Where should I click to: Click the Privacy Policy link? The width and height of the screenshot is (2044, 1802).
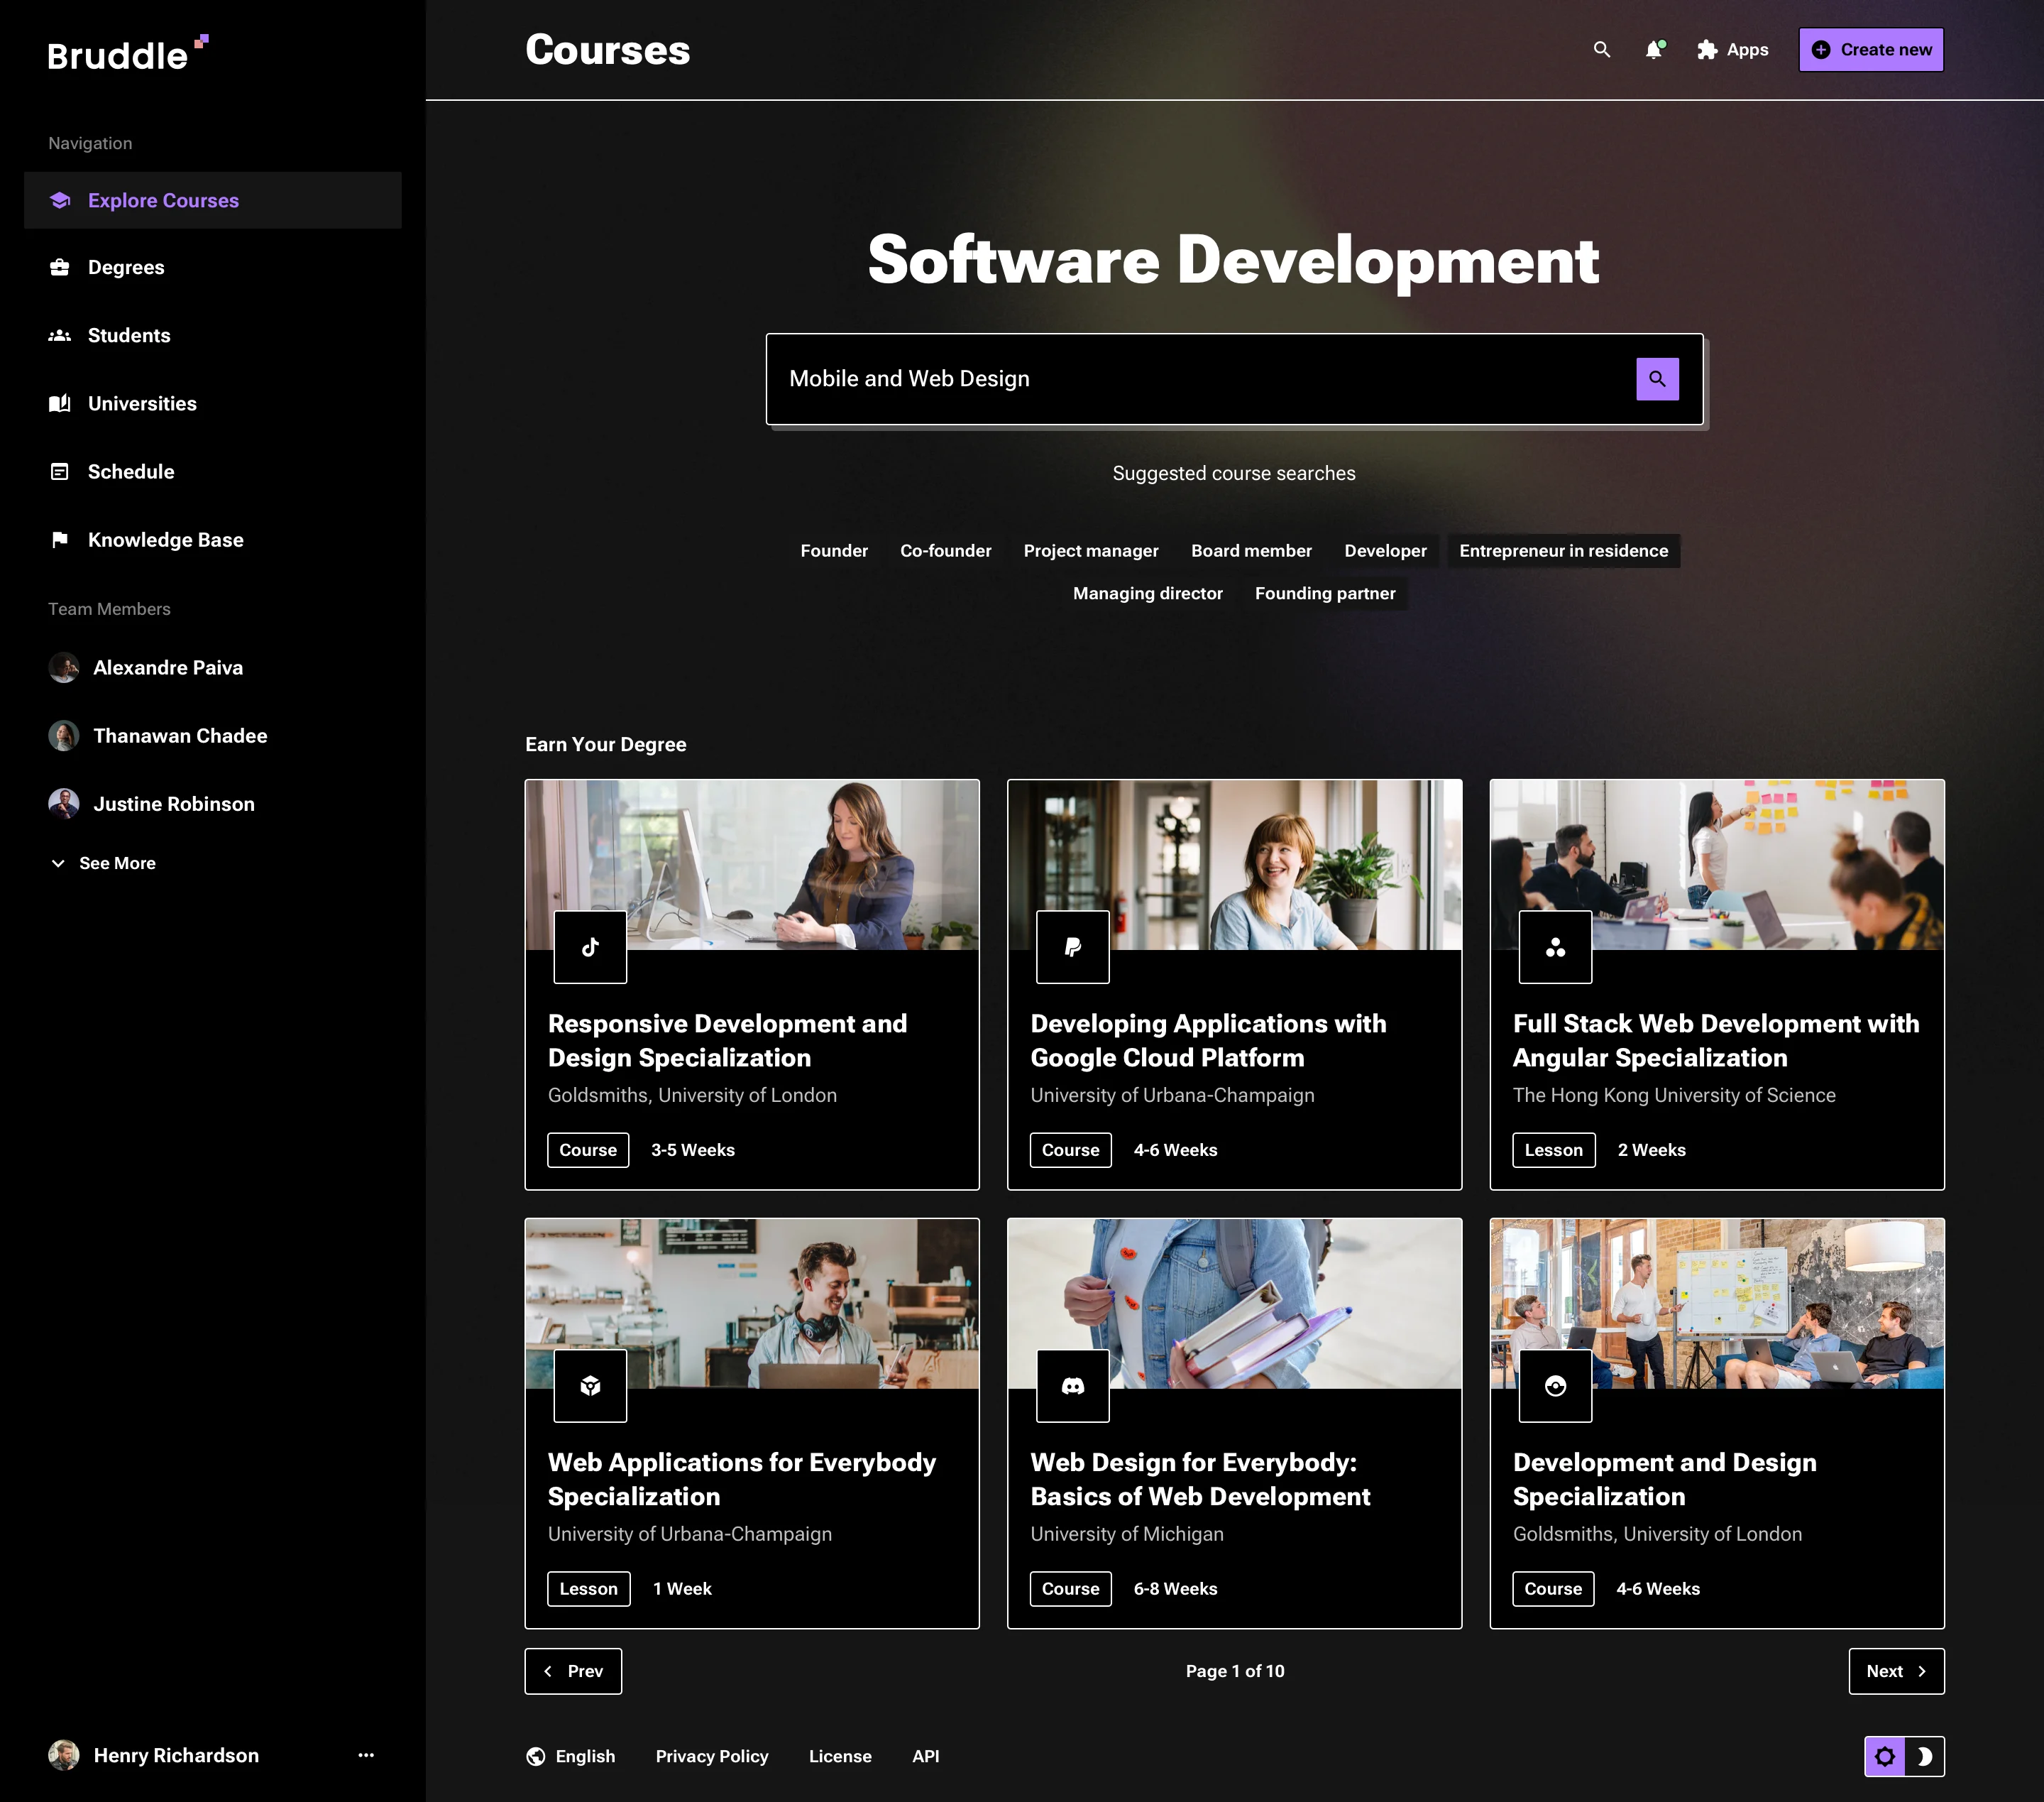[711, 1756]
